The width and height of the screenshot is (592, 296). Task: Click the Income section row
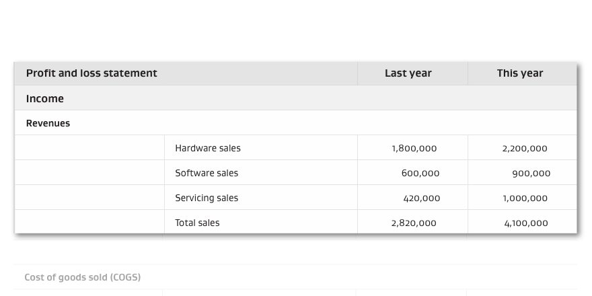pyautogui.click(x=45, y=99)
